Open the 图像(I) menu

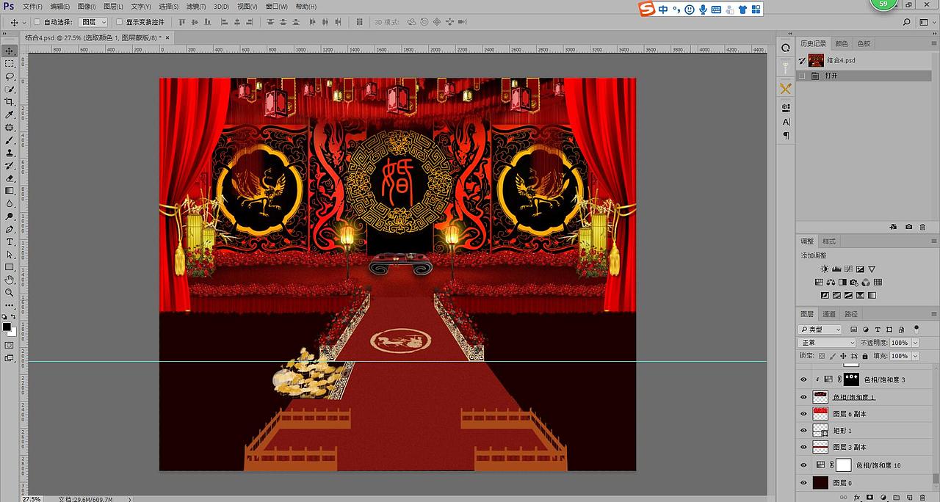[x=87, y=7]
